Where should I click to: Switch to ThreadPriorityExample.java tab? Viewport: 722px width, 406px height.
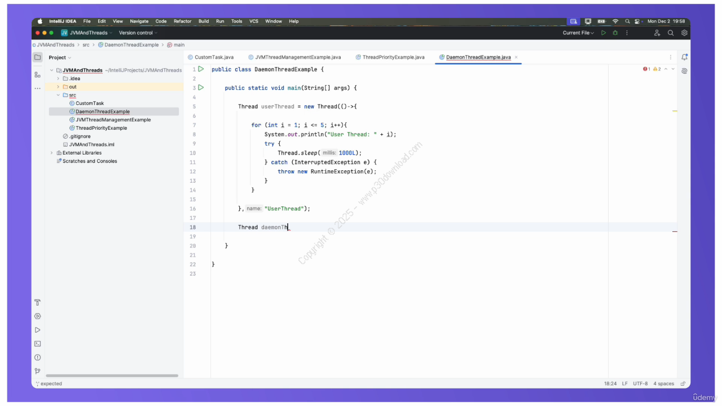coord(390,57)
